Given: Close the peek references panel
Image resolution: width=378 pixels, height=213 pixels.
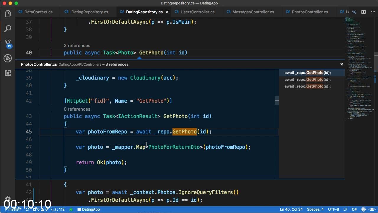Looking at the screenshot, I should coord(342,64).
